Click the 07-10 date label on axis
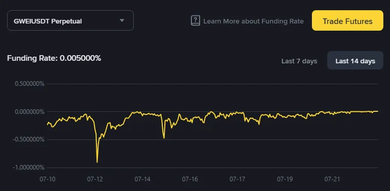Screen dimensions: 390x191 tap(47, 179)
